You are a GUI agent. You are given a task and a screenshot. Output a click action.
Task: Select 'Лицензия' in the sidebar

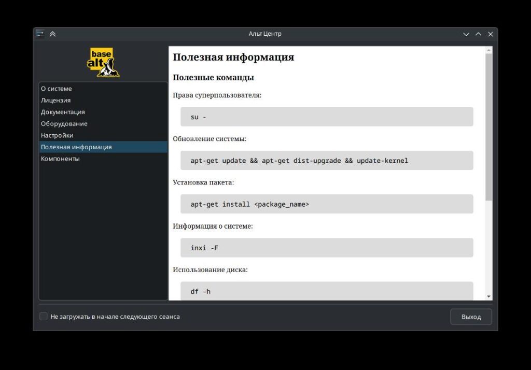[x=103, y=100]
